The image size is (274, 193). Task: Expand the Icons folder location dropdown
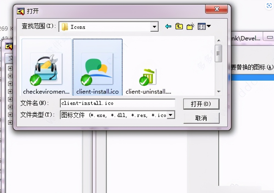tap(155, 27)
